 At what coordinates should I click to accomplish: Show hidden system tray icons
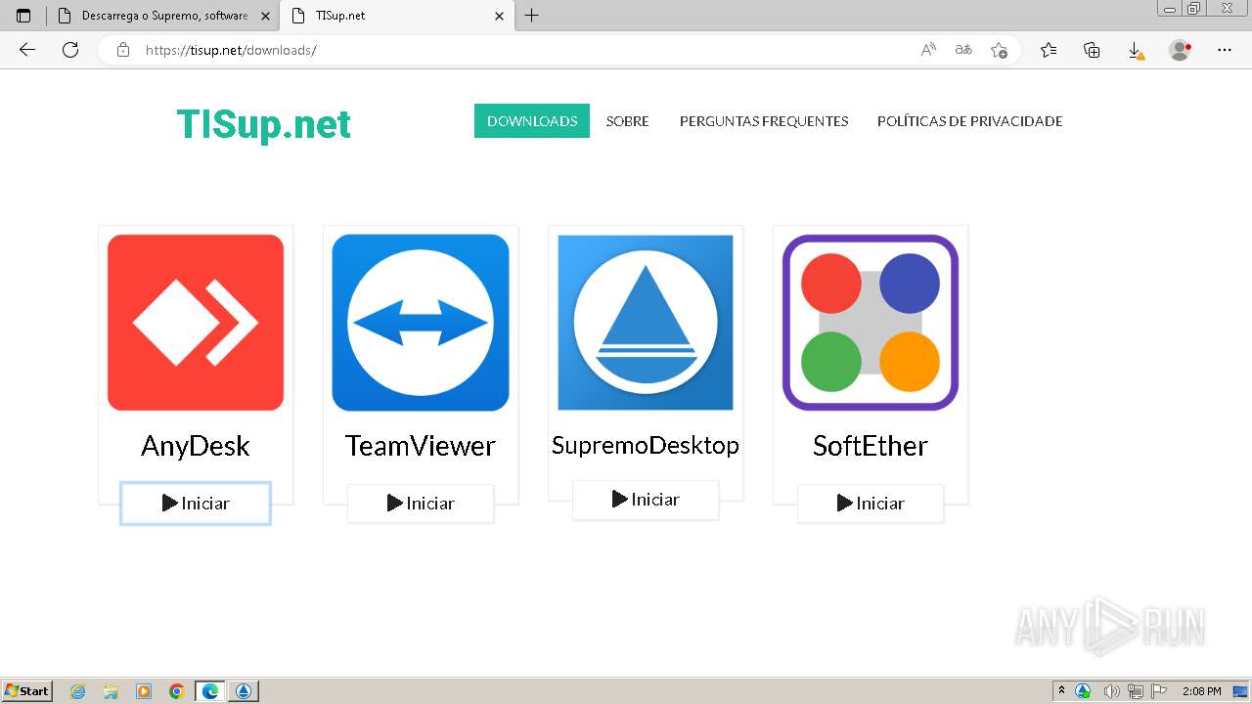[1062, 691]
